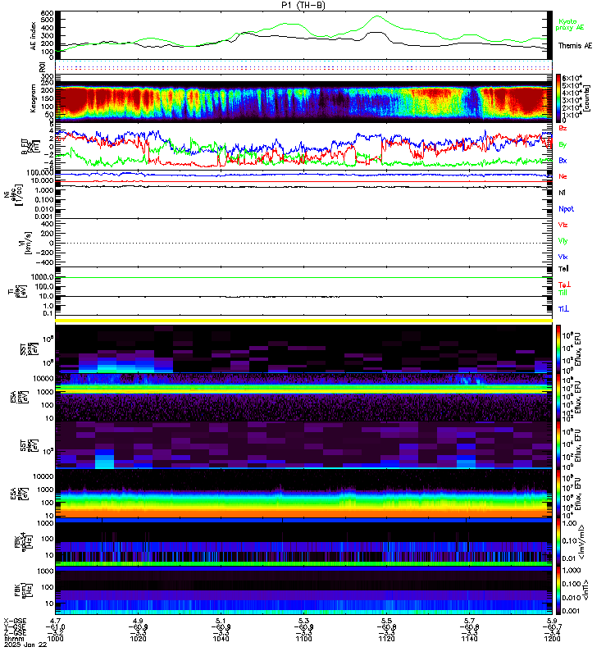Image resolution: width=615 pixels, height=656 pixels.
Task: Click the X-GSE value 5.9
Action: (x=552, y=621)
